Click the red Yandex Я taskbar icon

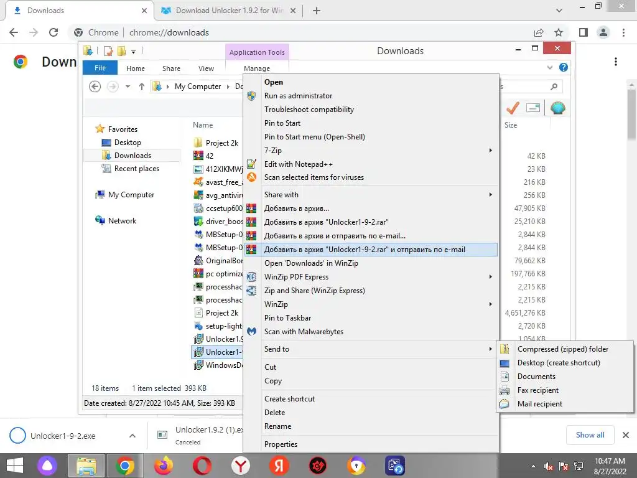click(x=279, y=466)
